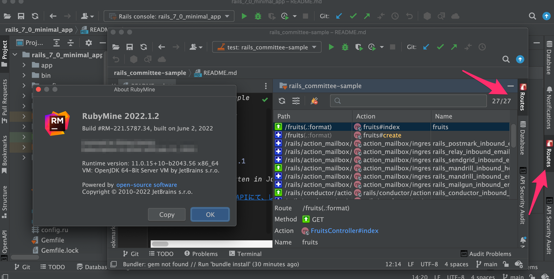The width and height of the screenshot is (554, 279).
Task: Refresh the Routes list
Action: pos(282,101)
